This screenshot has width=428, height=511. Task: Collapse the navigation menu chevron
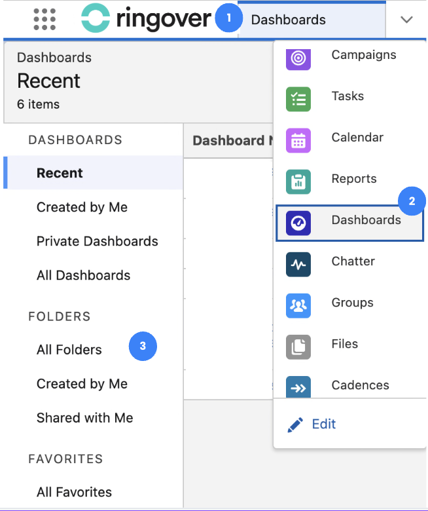406,20
